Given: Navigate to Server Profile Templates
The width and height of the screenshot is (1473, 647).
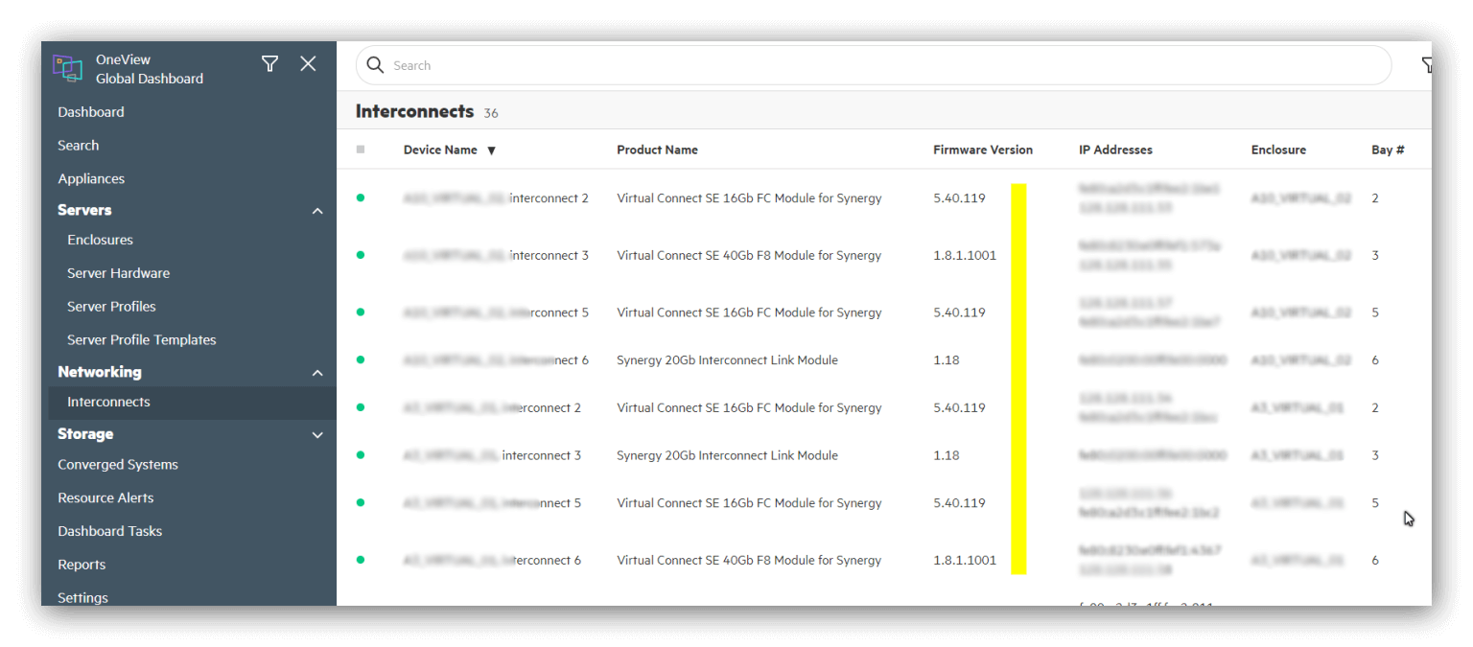Looking at the screenshot, I should [141, 339].
